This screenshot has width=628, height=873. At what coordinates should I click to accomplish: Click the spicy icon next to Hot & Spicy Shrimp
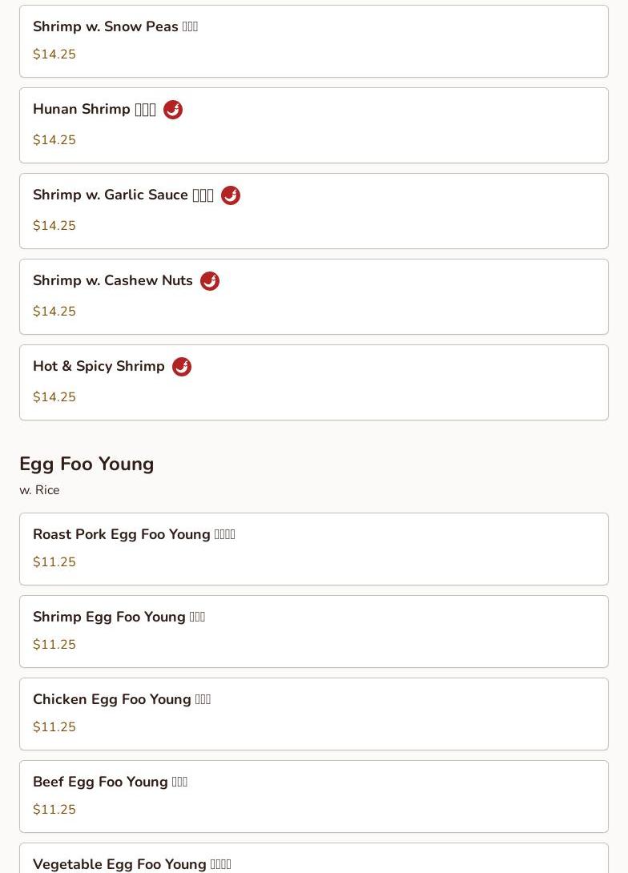tap(182, 367)
